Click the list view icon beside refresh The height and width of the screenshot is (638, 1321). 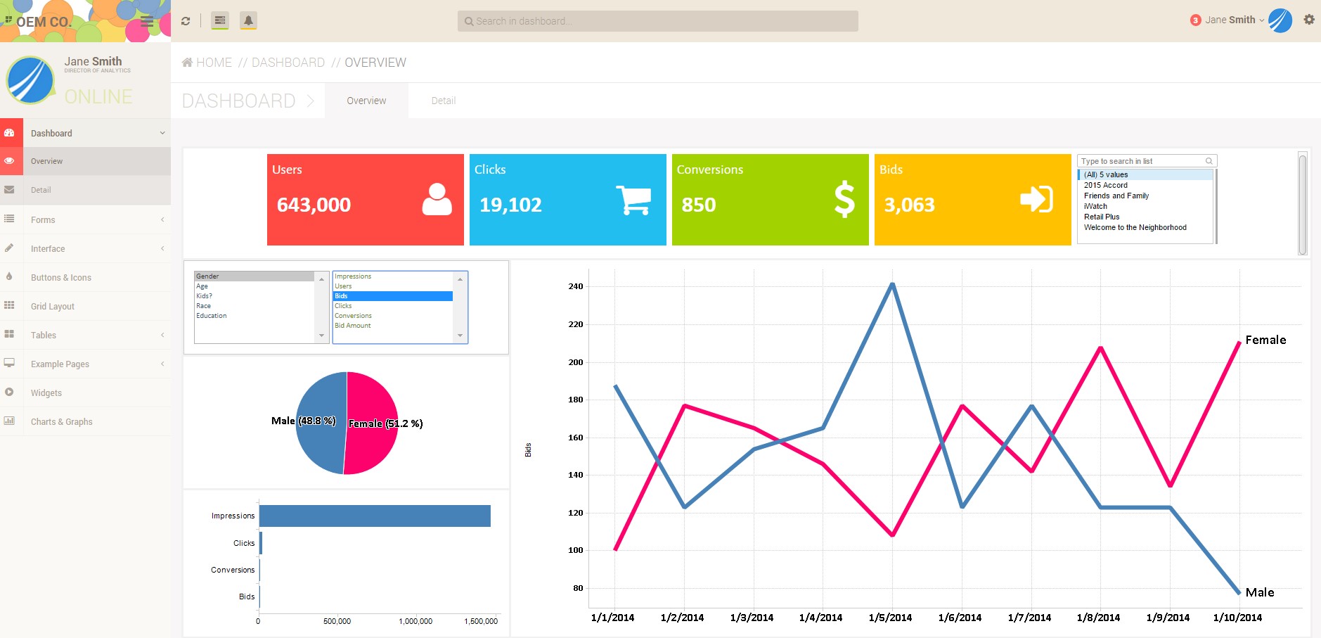tap(220, 20)
